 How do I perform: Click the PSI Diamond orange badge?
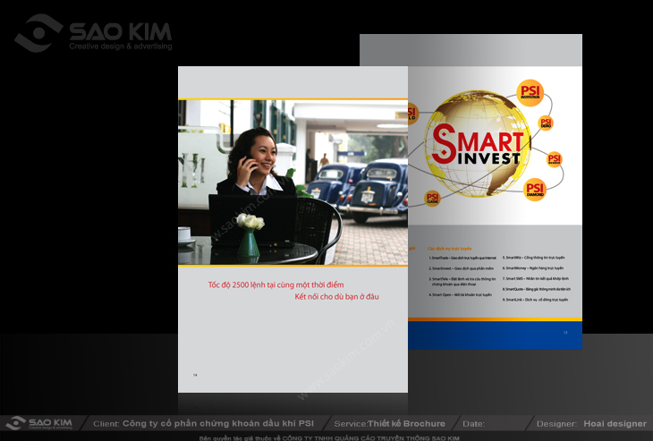pos(535,188)
